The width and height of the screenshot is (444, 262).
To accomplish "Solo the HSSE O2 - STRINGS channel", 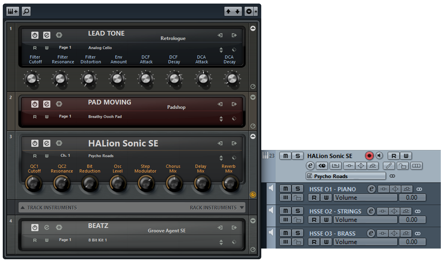I will click(298, 211).
